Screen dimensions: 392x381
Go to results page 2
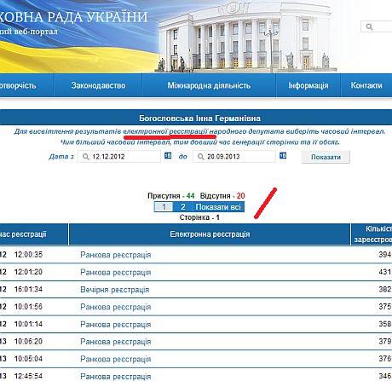click(183, 207)
